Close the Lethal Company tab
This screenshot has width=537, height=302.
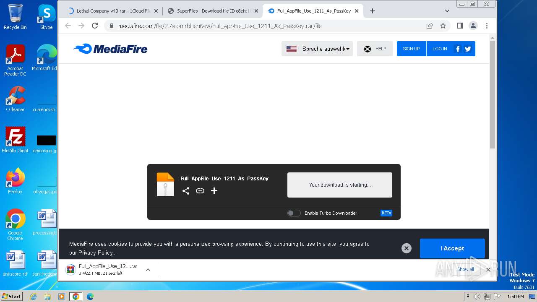click(x=156, y=11)
